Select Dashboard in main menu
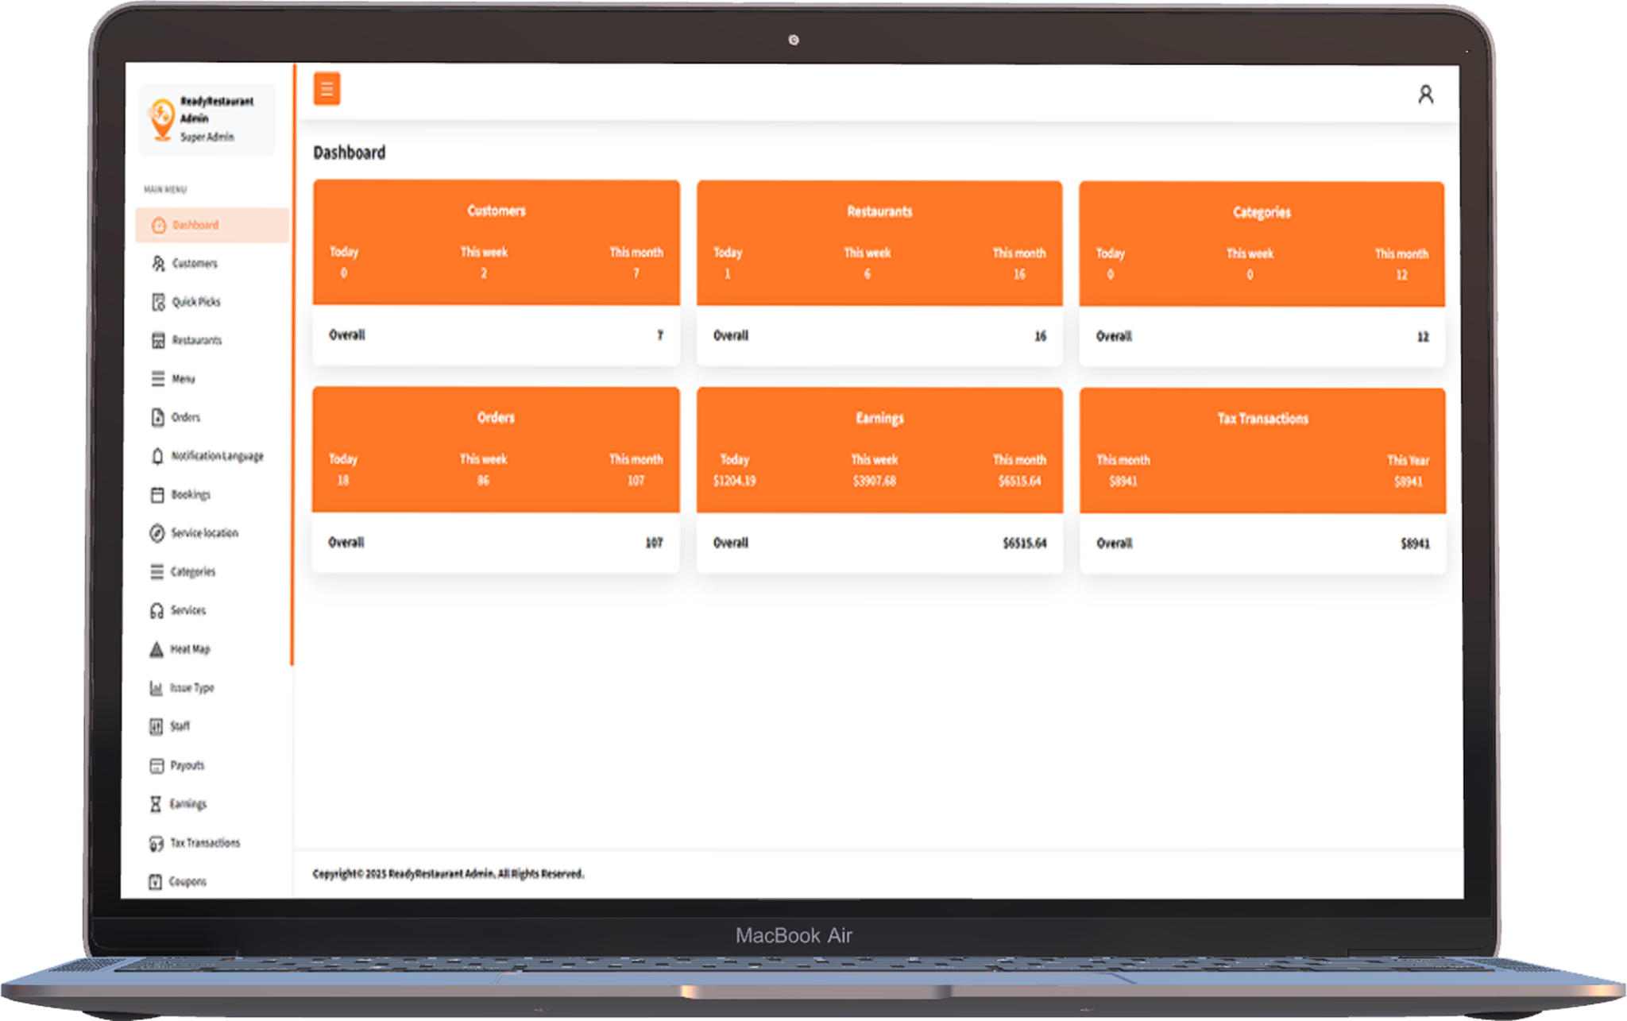 [x=195, y=225]
